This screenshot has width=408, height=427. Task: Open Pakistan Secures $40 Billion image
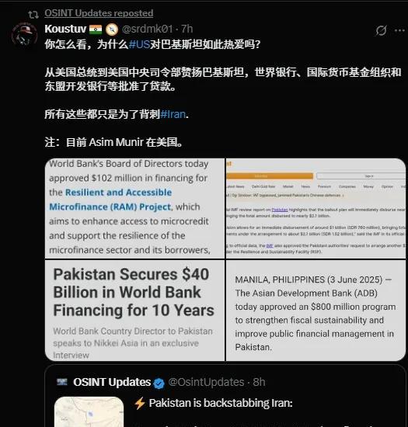pos(134,311)
